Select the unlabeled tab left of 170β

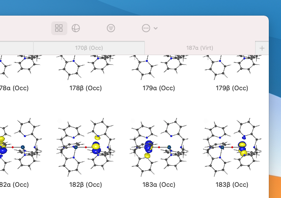pos(17,48)
